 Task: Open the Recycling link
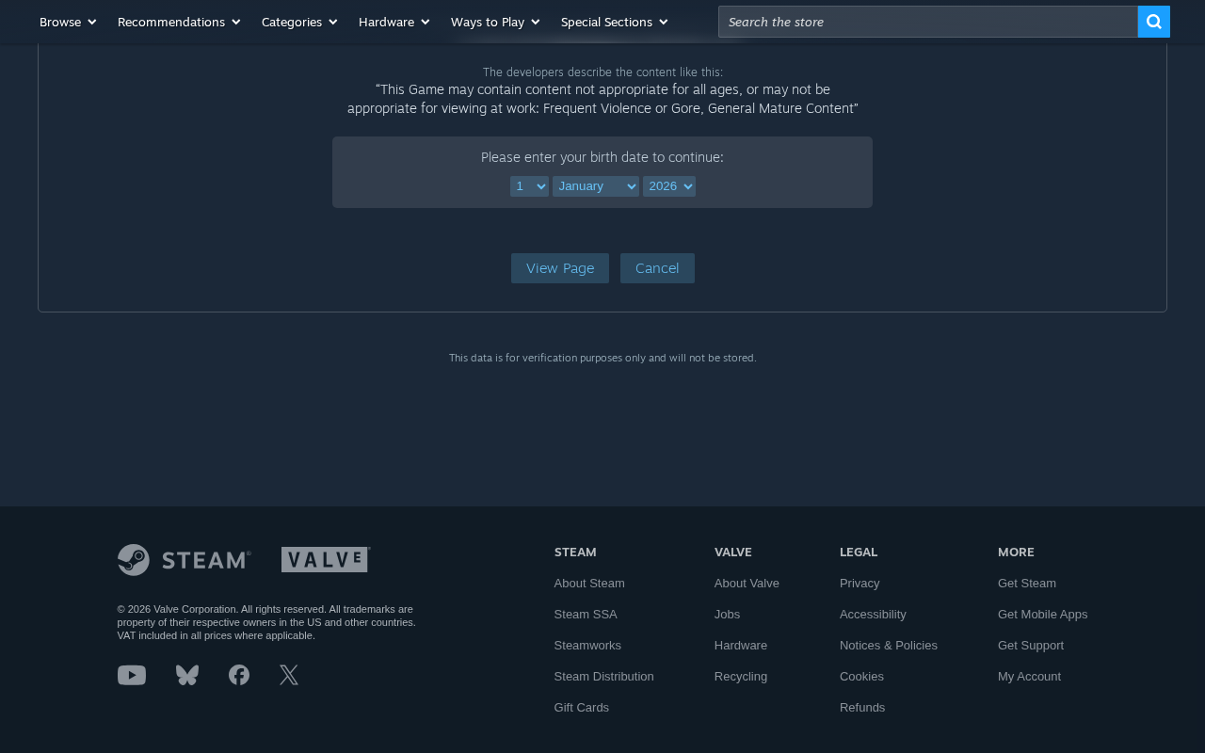tap(741, 677)
